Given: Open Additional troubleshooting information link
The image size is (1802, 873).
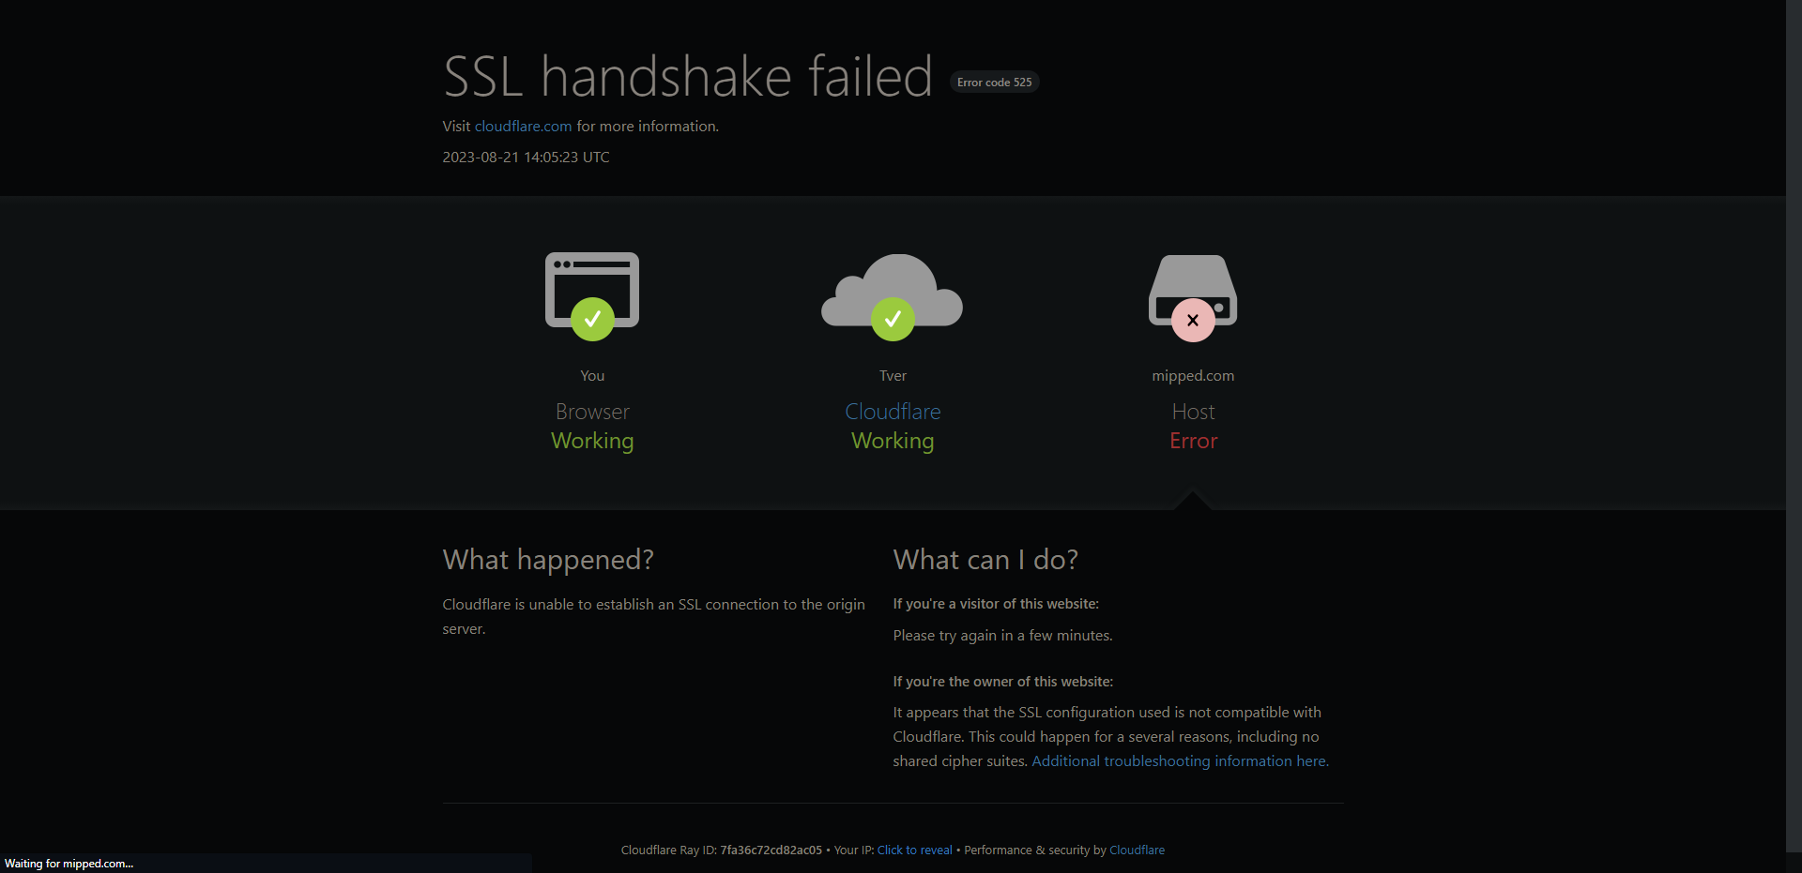Looking at the screenshot, I should 1180,761.
